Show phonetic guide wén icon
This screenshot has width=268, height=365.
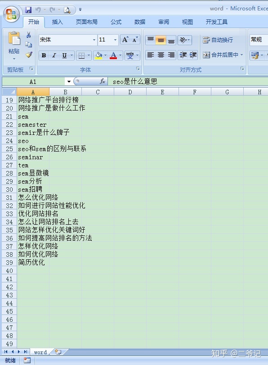pos(130,55)
